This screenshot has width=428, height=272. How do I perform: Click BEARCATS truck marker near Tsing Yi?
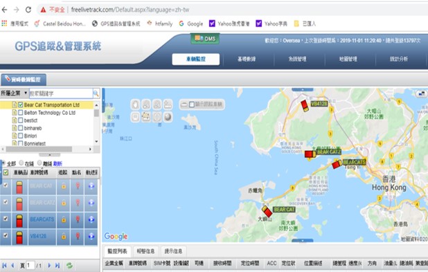(337, 165)
